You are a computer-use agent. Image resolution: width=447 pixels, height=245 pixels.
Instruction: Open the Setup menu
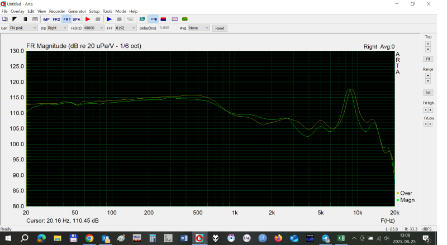coord(94,11)
